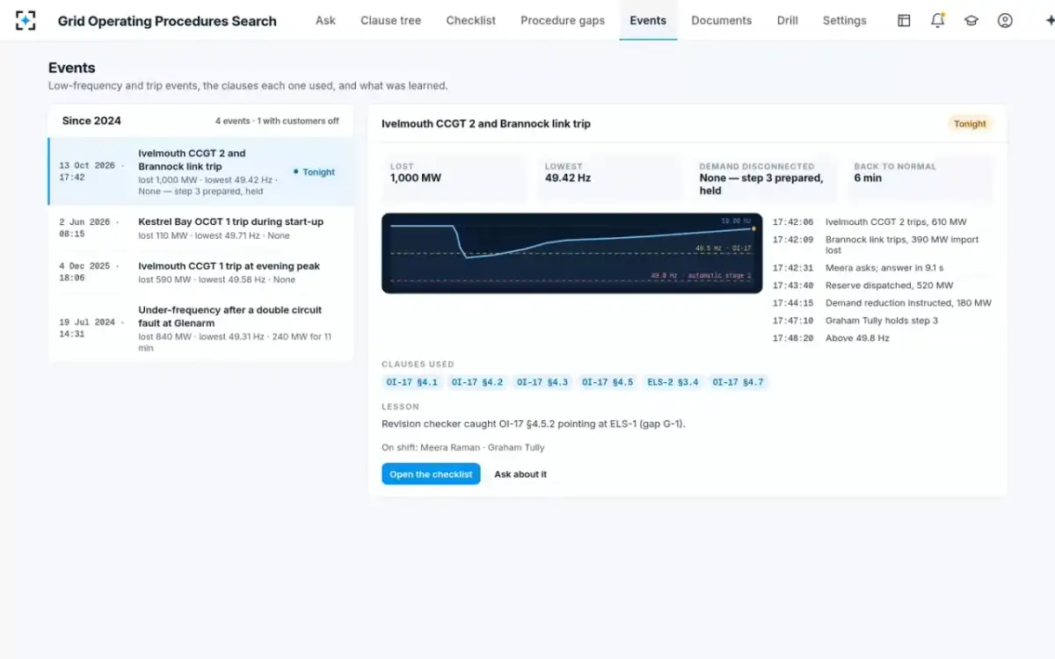
Task: Open clause chip ELS-2 §3.4
Action: coord(673,382)
